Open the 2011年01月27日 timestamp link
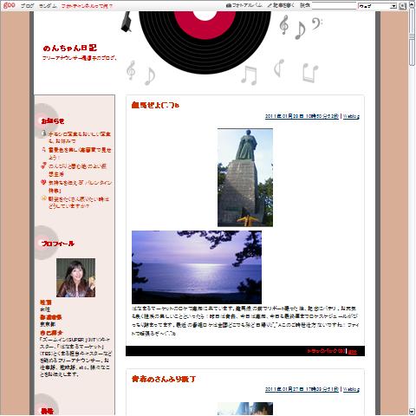Screen dimensions: 416x416 tap(302, 389)
